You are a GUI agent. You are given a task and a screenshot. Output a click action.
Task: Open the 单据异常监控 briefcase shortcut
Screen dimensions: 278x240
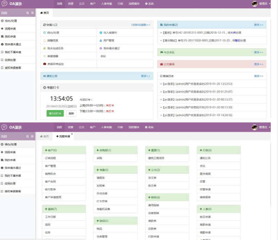coord(55,64)
